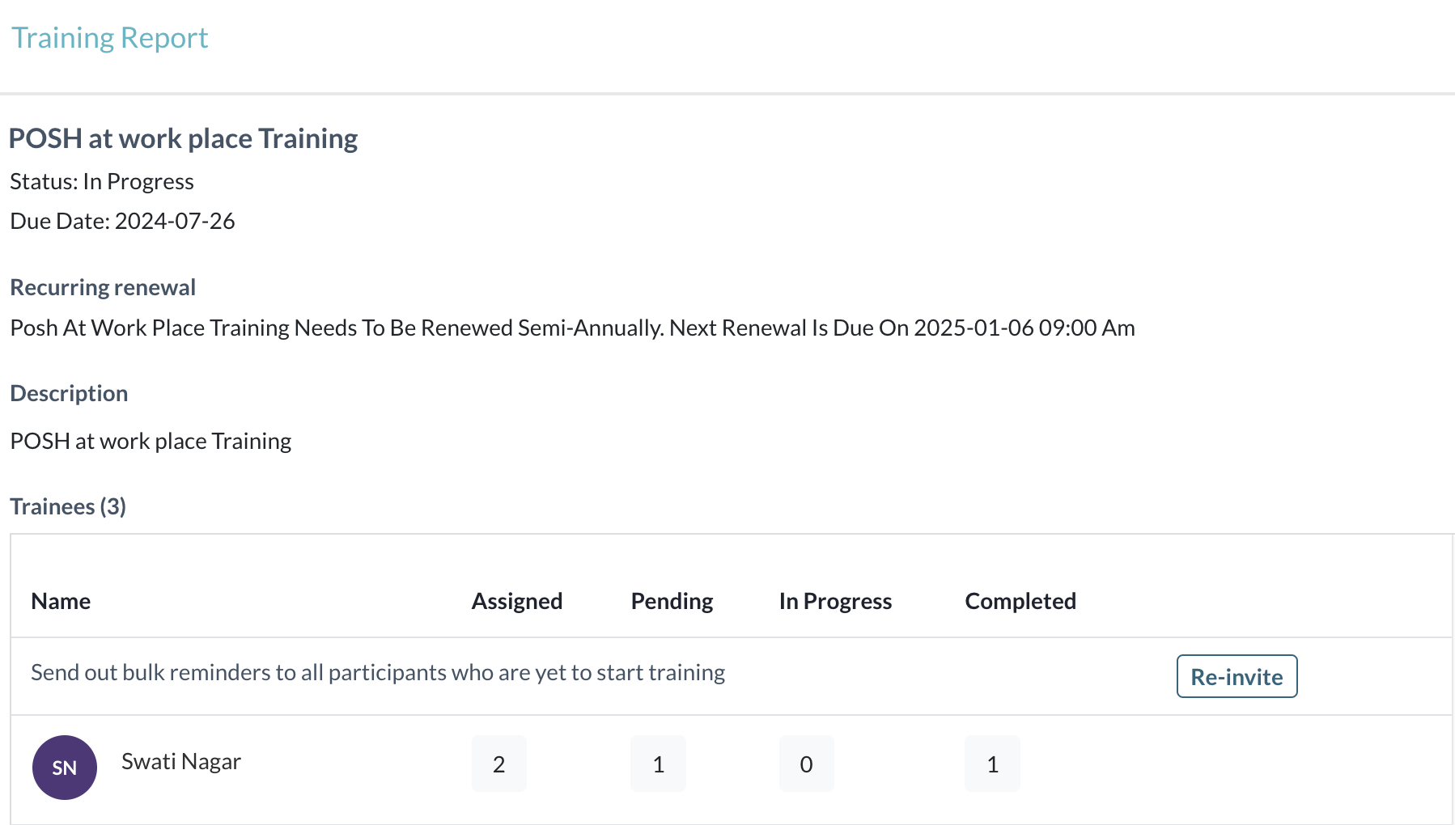Click the Recurring renewal heading
This screenshot has width=1455, height=825.
click(103, 287)
